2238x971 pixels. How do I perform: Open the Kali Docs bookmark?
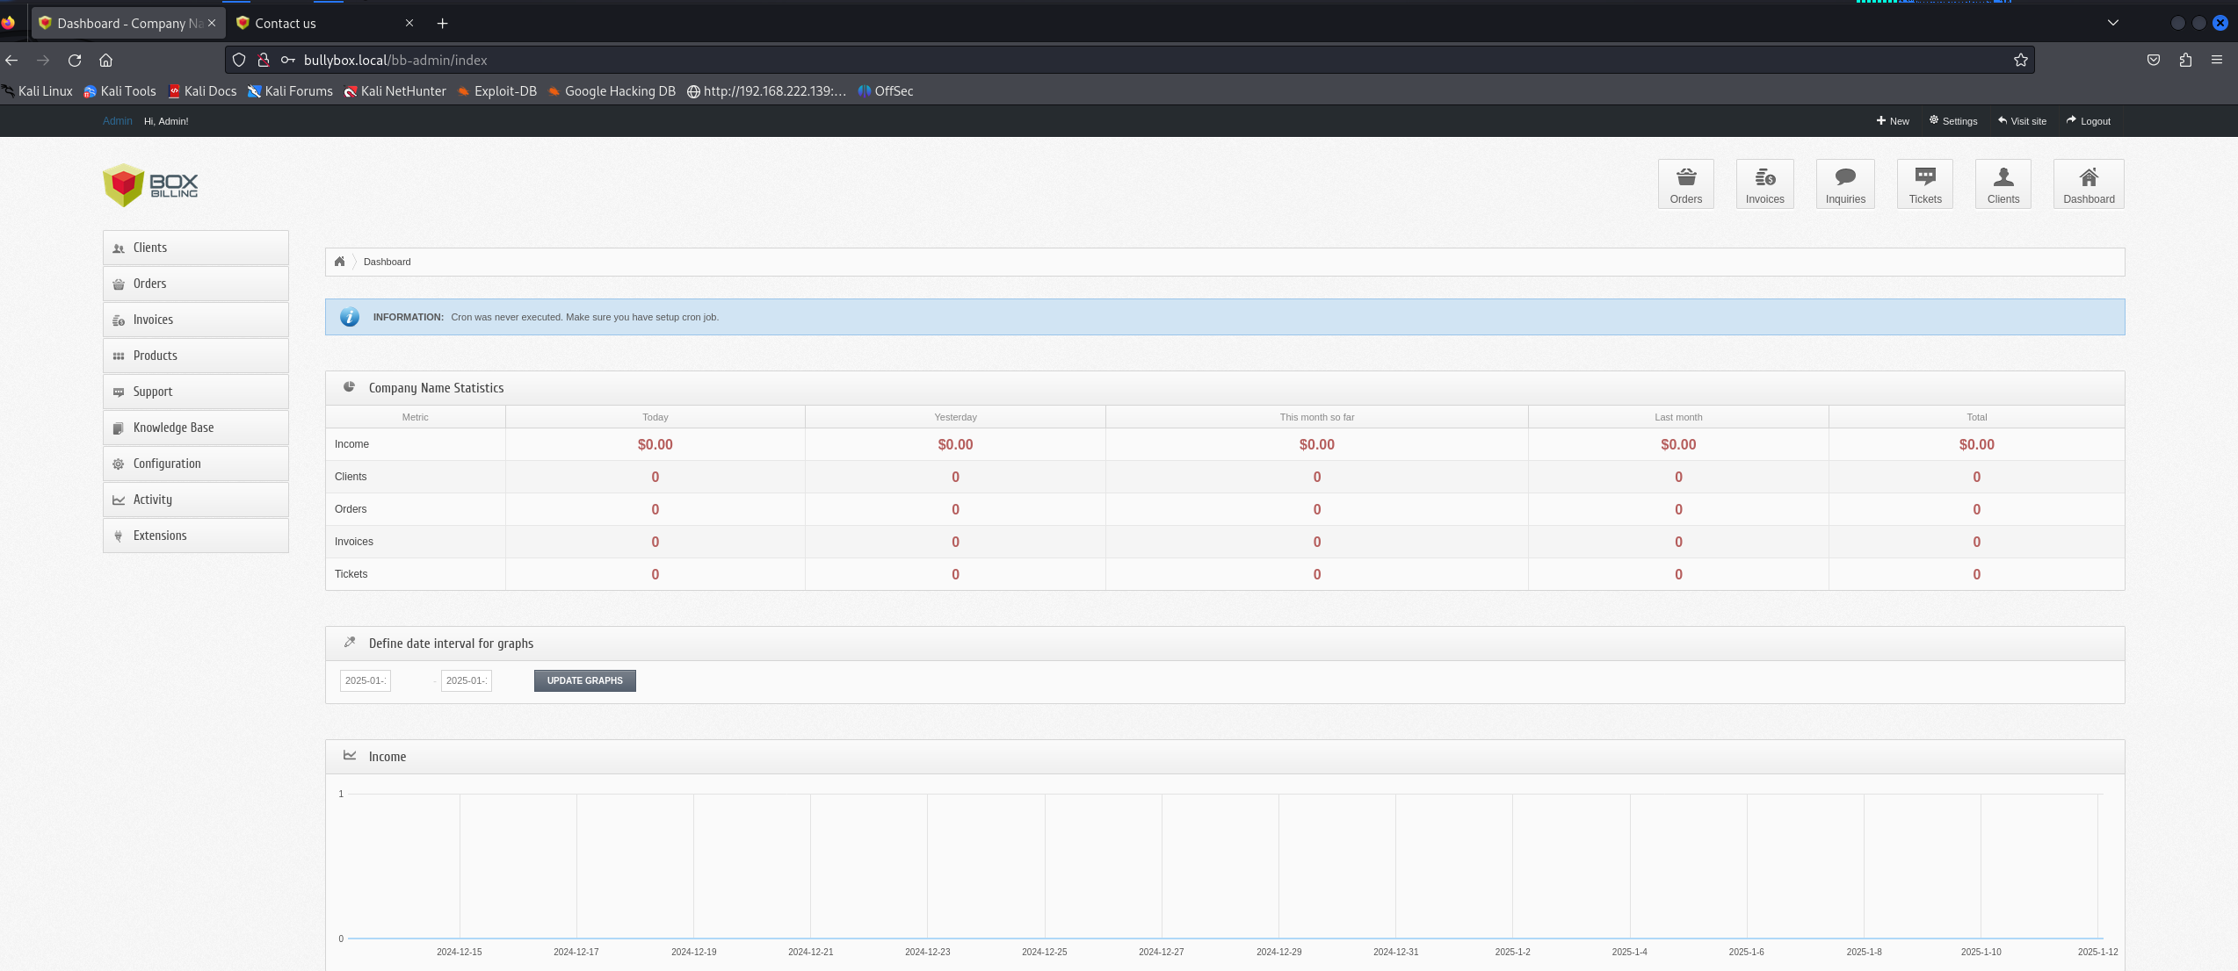coord(202,91)
